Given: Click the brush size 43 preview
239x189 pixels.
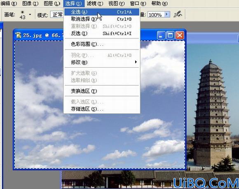Looking at the screenshot, I should coord(22,15).
